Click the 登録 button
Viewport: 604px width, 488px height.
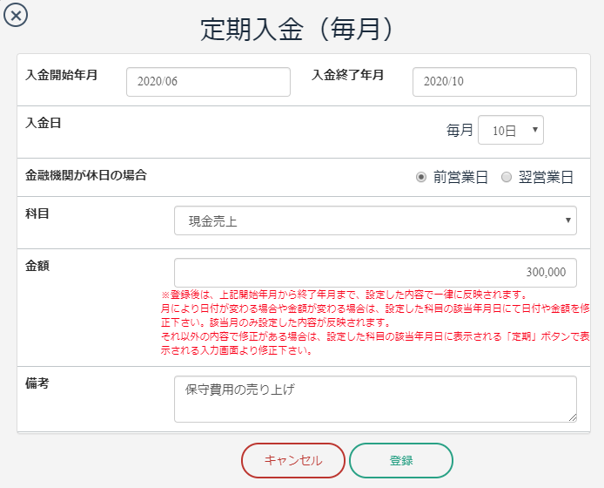point(401,460)
